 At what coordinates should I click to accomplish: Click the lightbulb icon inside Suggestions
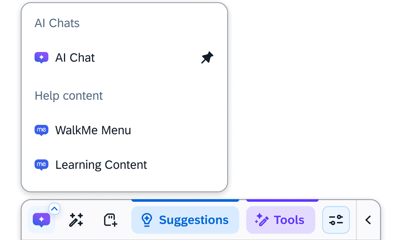point(147,220)
